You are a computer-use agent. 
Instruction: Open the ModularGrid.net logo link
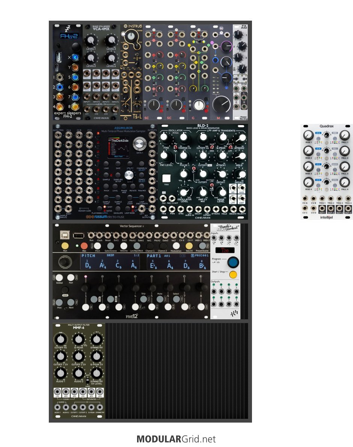tap(176, 439)
